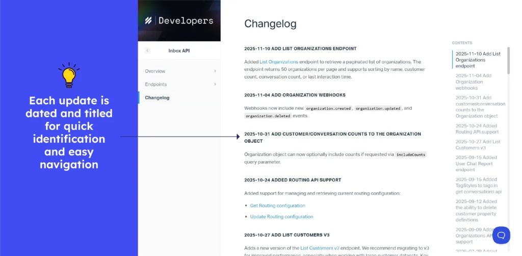This screenshot has height=256, width=522.
Task: Select Changelog in the sidebar
Action: (x=157, y=97)
